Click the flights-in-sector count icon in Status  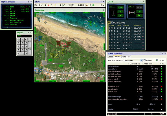(36, 5)
